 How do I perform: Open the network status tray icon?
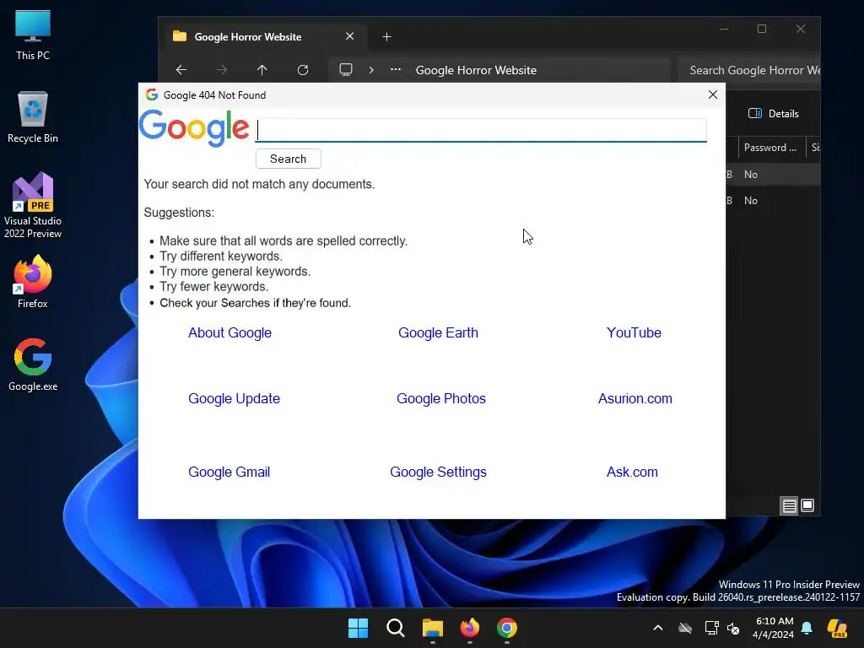(x=711, y=628)
